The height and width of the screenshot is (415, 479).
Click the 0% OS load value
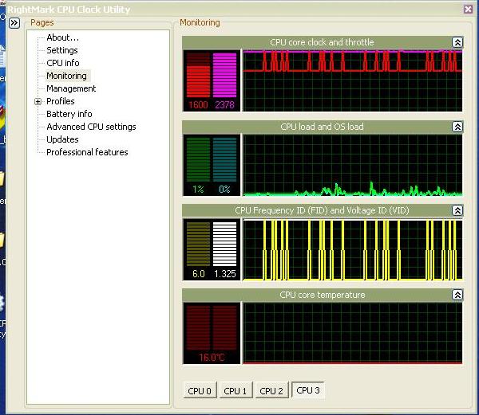pos(224,190)
